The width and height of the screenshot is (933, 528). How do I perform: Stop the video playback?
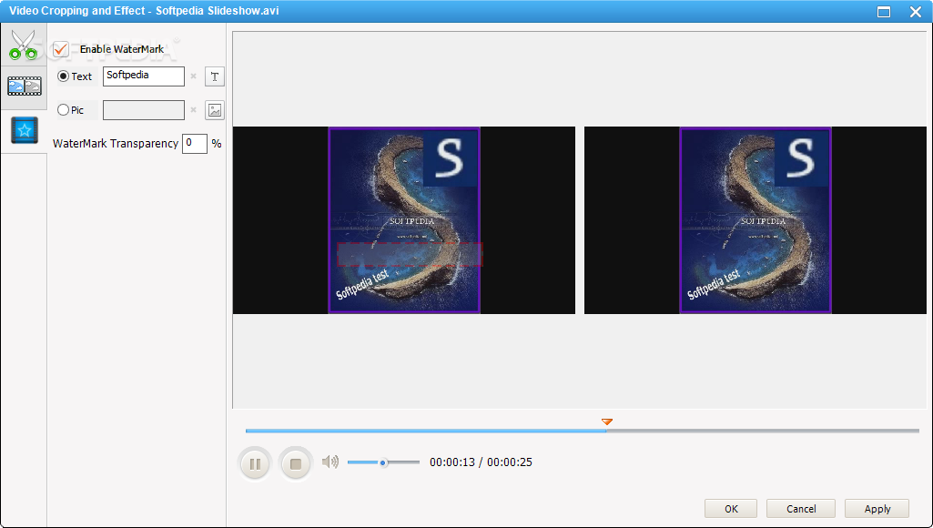click(295, 463)
